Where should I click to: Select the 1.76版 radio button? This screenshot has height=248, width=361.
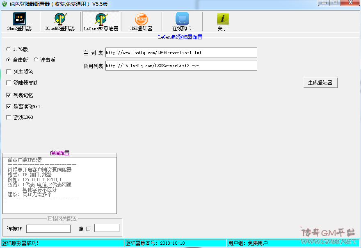9,49
